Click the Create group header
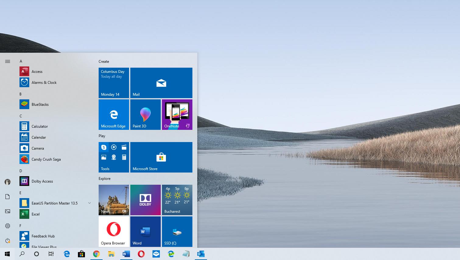The height and width of the screenshot is (260, 460). [x=104, y=62]
